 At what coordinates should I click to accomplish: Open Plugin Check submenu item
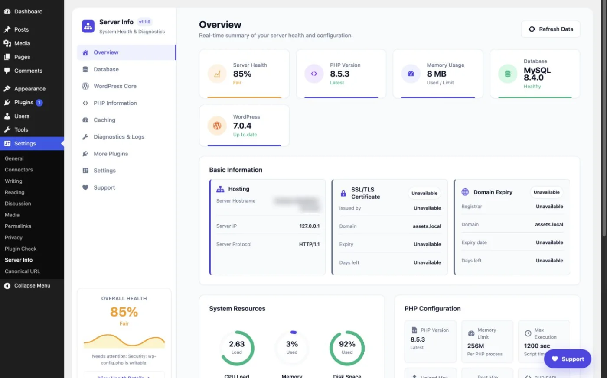click(x=20, y=249)
